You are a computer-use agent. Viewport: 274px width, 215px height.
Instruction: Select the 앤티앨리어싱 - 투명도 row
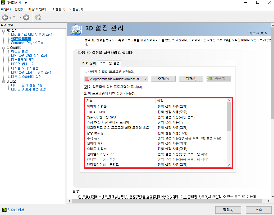[x=156, y=165]
